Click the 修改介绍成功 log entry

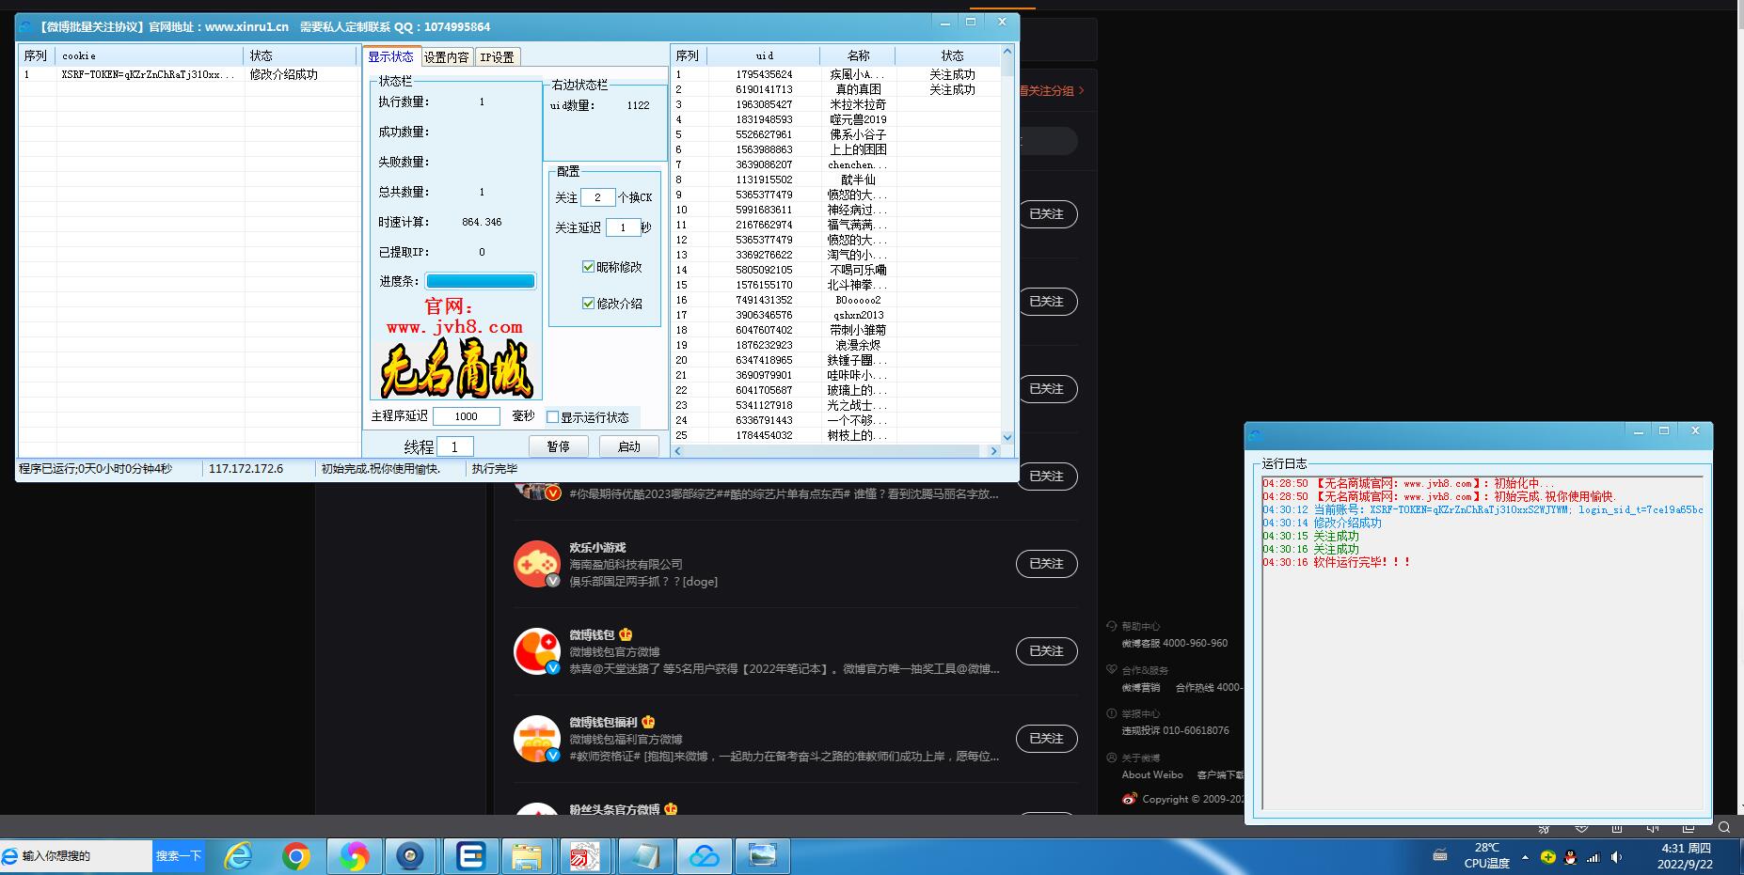pyautogui.click(x=1322, y=523)
